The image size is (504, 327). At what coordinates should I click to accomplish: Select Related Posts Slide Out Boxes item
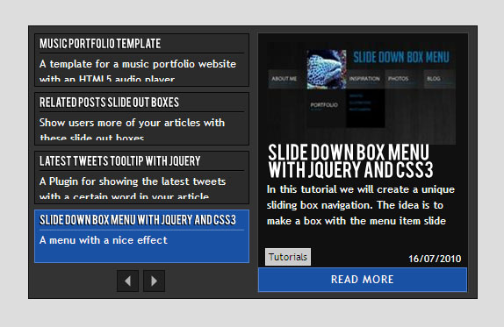click(141, 118)
